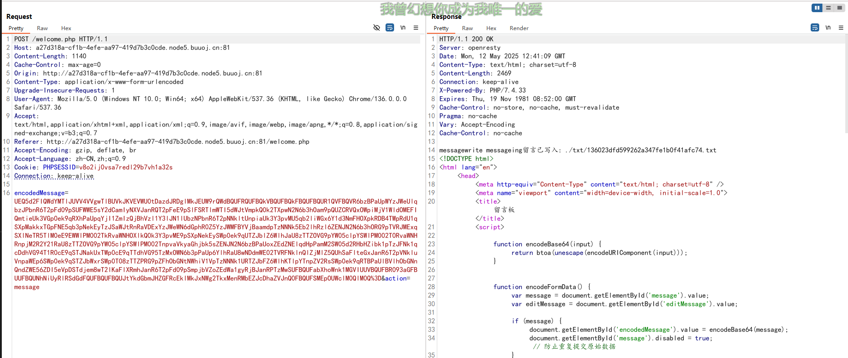Switch to the single combined pane layout icon
Viewport: 848px width, 358px height.
tap(839, 8)
